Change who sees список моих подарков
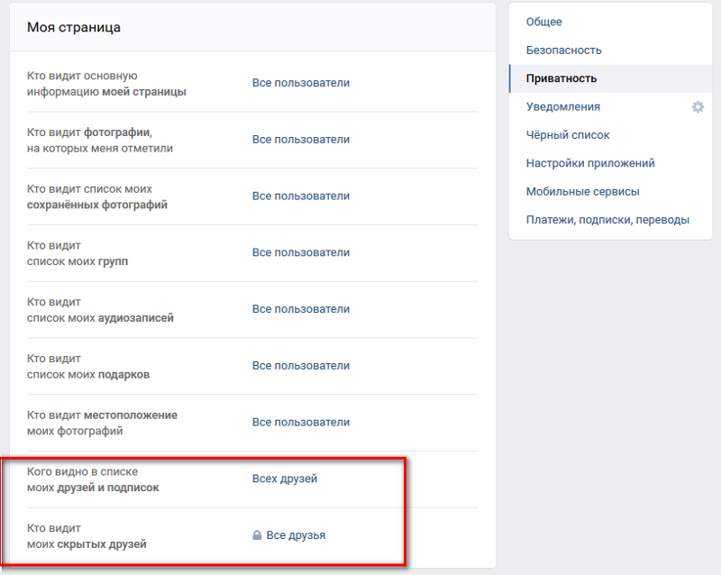The image size is (721, 575). pos(300,366)
